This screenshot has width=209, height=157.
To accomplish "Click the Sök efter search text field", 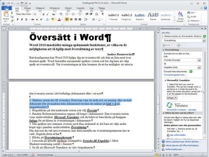I will coord(182,36).
